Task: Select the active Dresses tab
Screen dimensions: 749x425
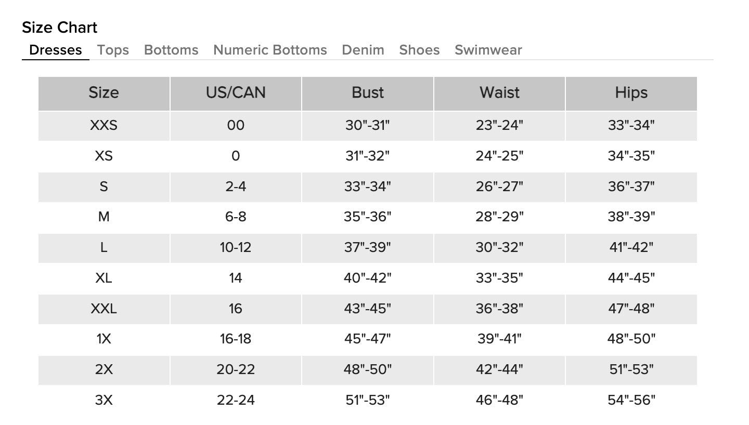Action: click(56, 50)
